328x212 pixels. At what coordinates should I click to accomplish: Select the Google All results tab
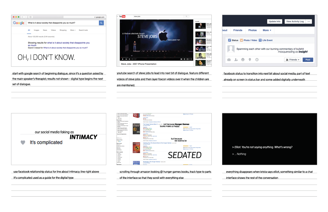pyautogui.click(x=29, y=30)
